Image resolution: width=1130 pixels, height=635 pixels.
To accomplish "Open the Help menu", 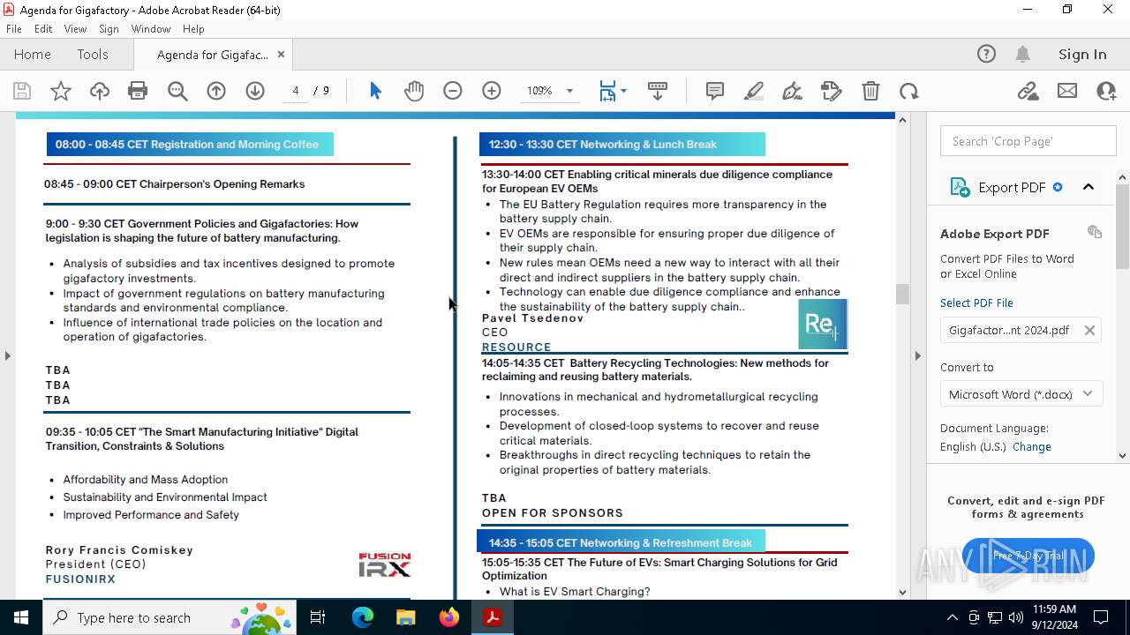I will [193, 29].
